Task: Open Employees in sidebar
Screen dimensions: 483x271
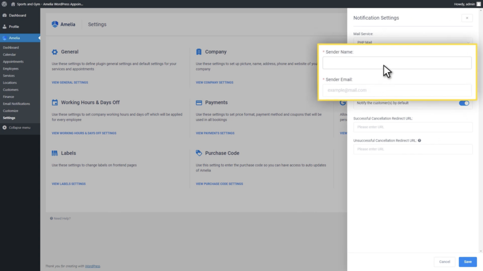Action: click(11, 69)
